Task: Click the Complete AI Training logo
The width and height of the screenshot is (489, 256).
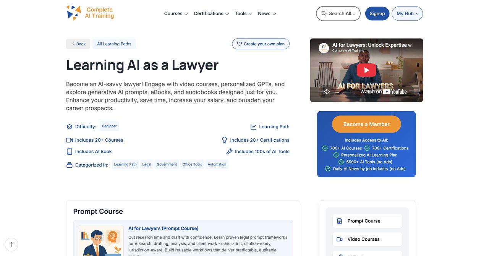Action: pyautogui.click(x=90, y=13)
